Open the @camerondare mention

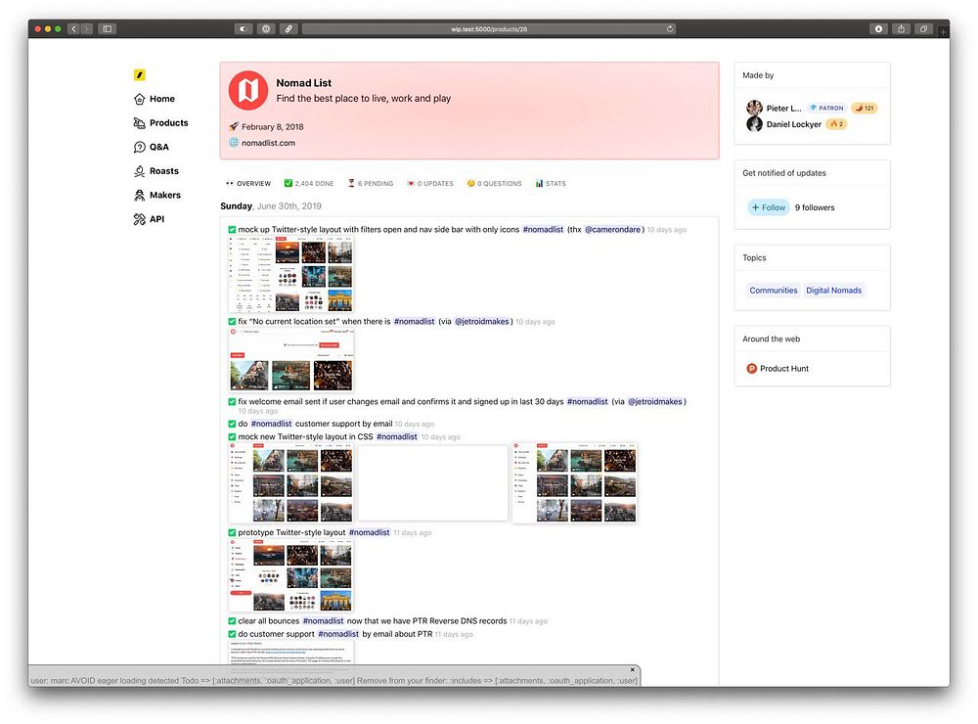tap(612, 230)
